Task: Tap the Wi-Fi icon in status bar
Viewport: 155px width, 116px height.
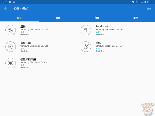Action: (137, 2)
